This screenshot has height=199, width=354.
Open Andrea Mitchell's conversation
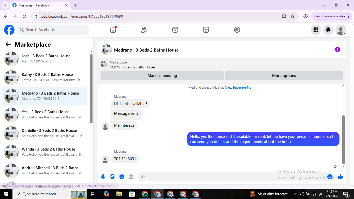[45, 171]
